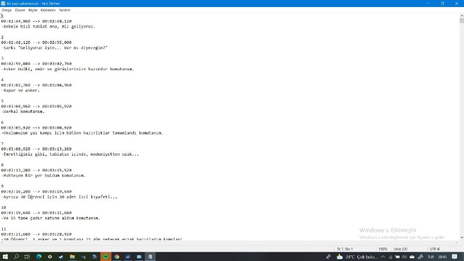Viewport: 464px width, 261px height.
Task: Open Settings gear on taskbar
Action: [x=50, y=256]
